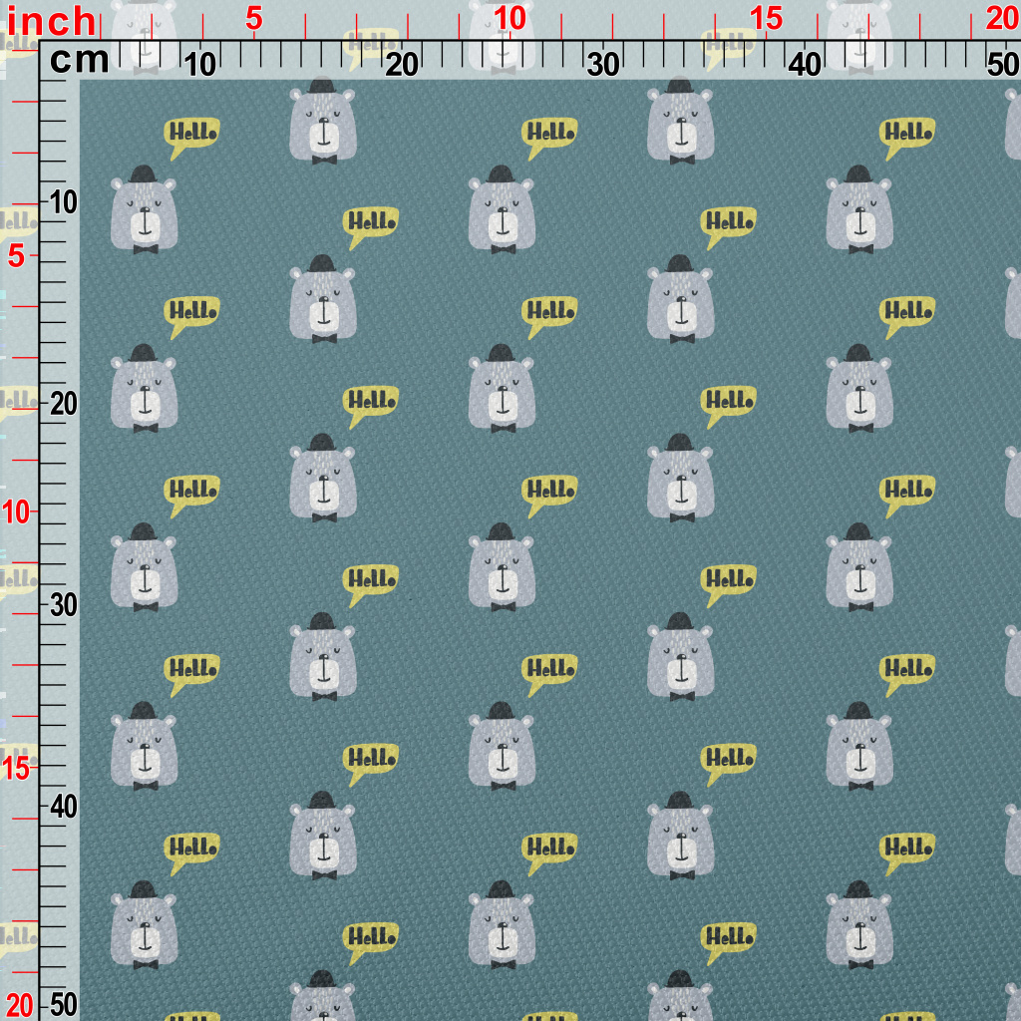Click the red "inch" ruler label
The height and width of the screenshot is (1021, 1021).
pyautogui.click(x=52, y=20)
